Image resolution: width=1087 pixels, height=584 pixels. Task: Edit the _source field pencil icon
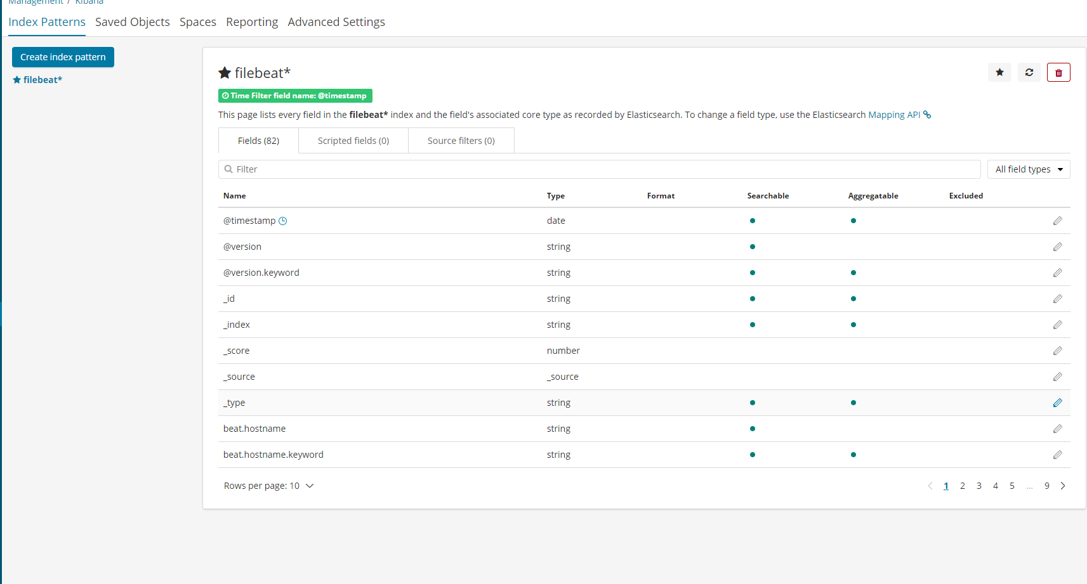[1057, 377]
